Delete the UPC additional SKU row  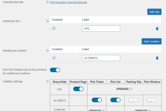pos(157,28)
